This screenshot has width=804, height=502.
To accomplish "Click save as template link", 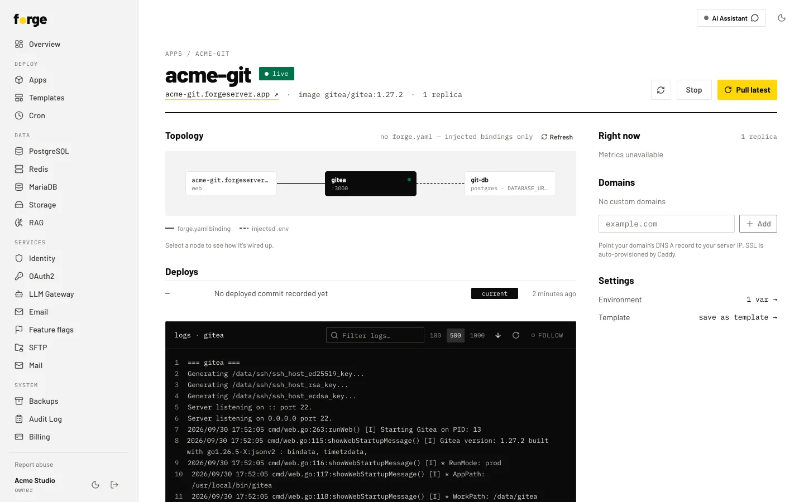I will 738,317.
